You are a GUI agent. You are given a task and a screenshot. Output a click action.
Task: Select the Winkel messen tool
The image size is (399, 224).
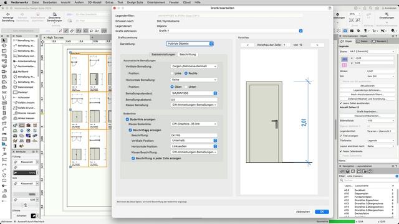pos(25,118)
